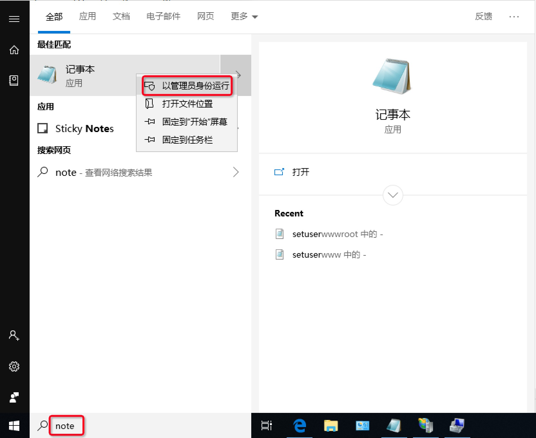Open the Windows Start button
The width and height of the screenshot is (536, 438).
[x=14, y=426]
